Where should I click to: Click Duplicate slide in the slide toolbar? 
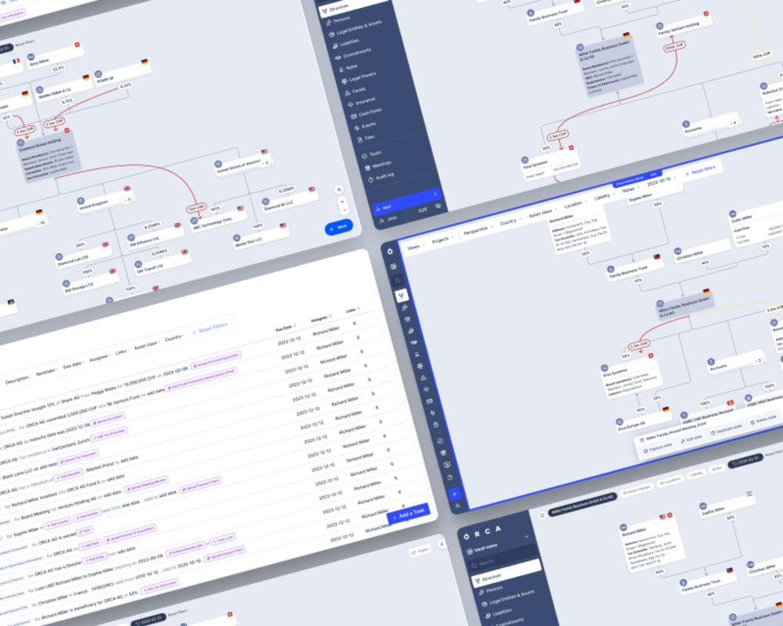click(x=726, y=430)
